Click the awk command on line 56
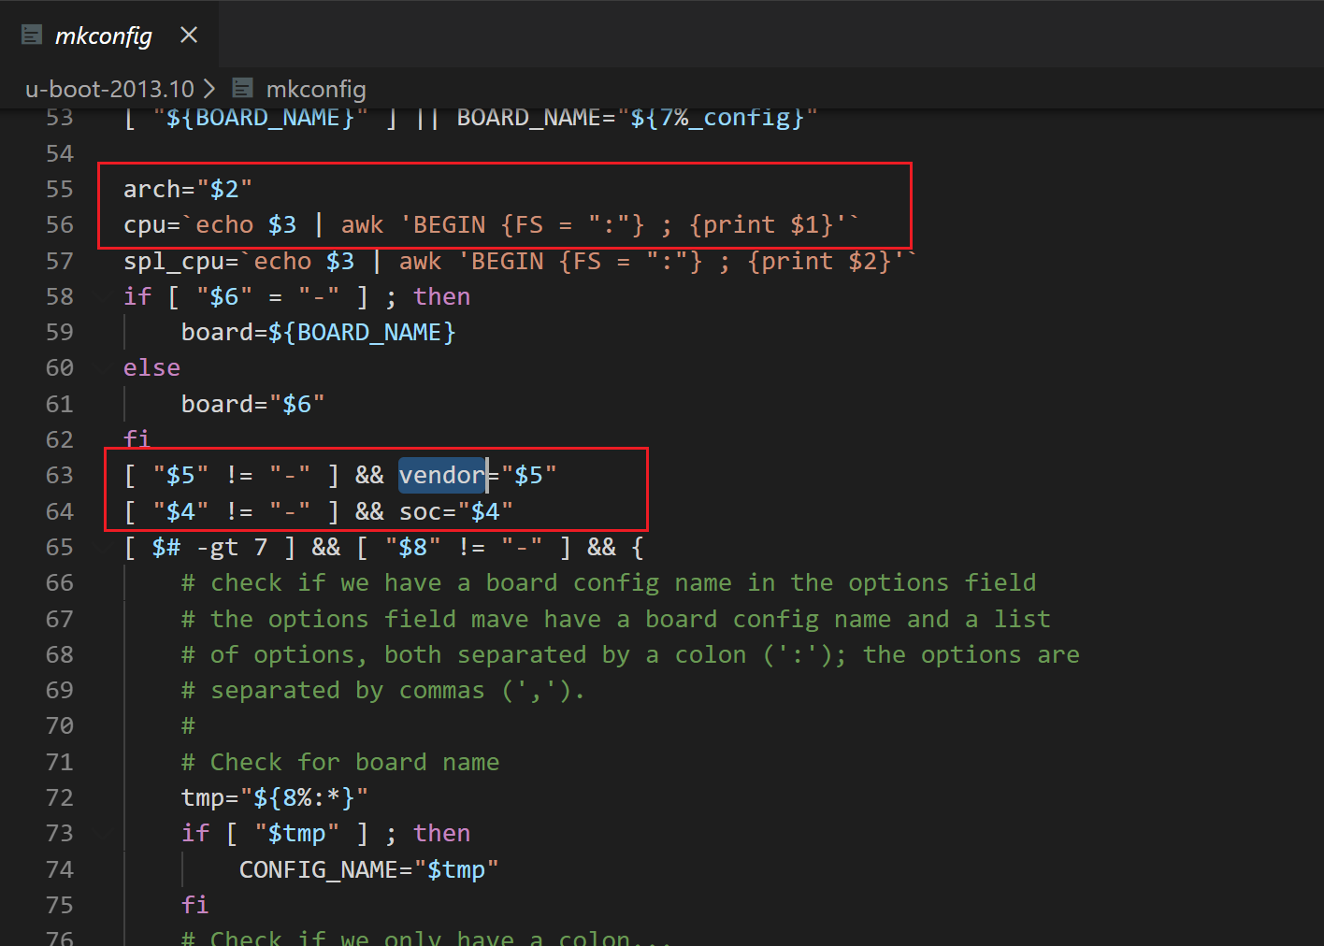This screenshot has width=1324, height=946. (x=362, y=225)
